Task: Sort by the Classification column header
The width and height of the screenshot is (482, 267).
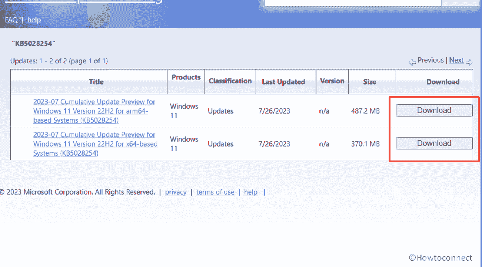Action: click(230, 81)
